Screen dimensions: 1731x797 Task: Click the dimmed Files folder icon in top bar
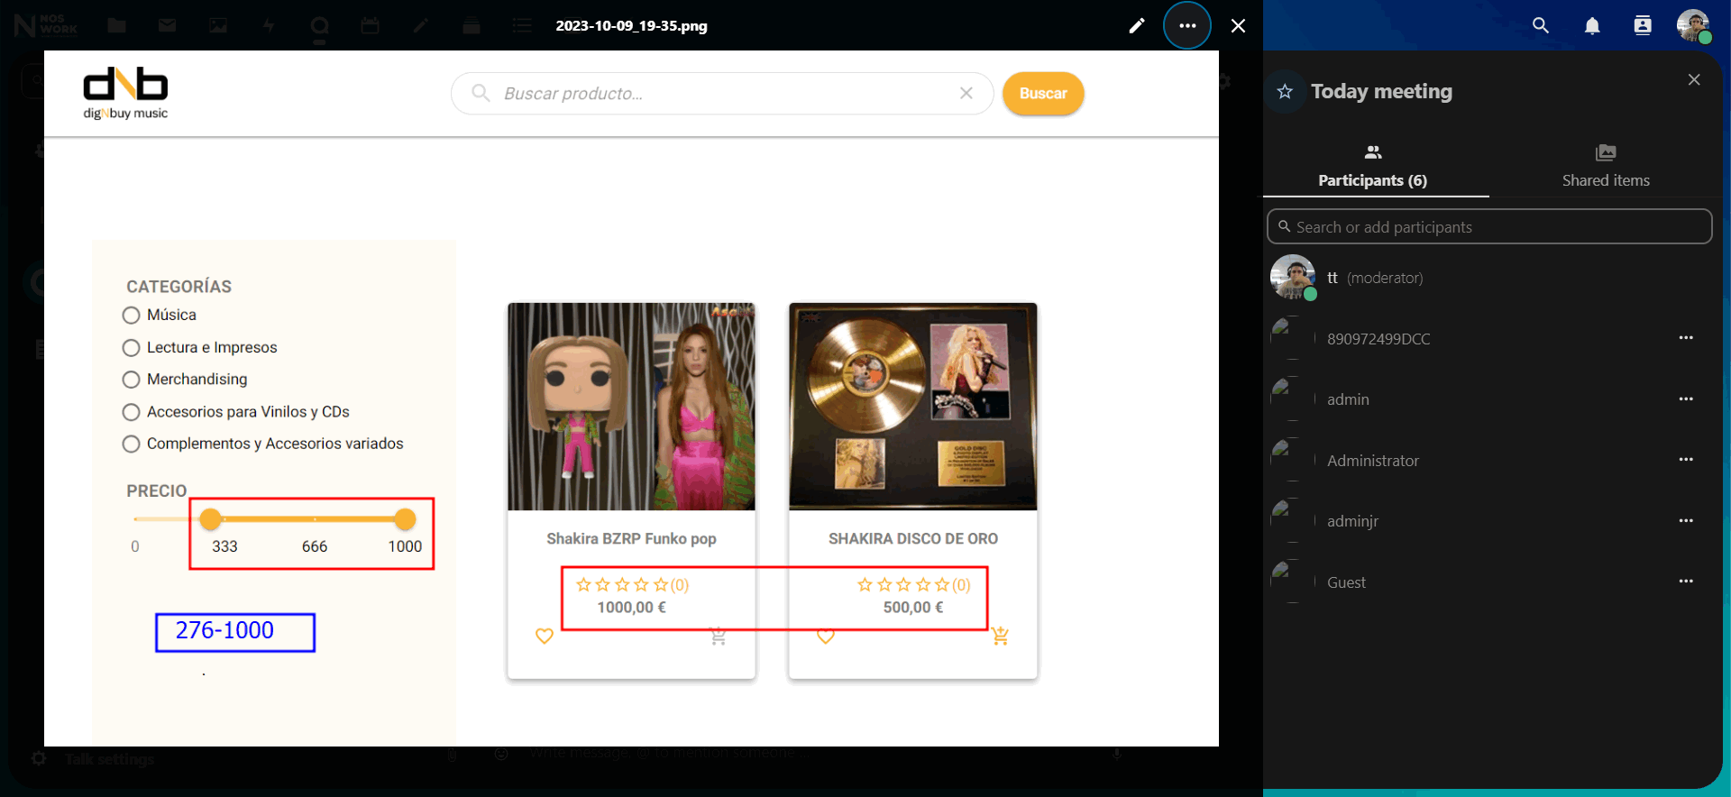tap(117, 25)
